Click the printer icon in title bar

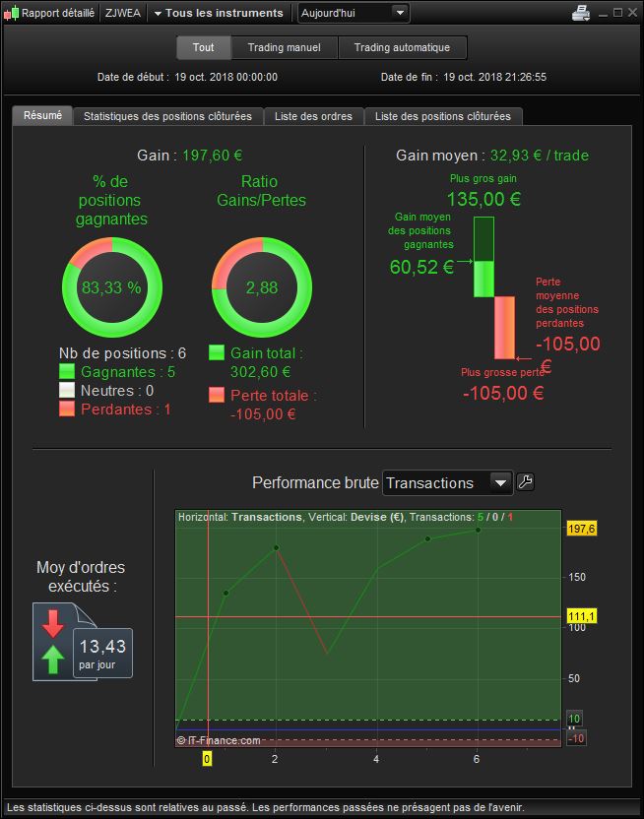(x=581, y=13)
